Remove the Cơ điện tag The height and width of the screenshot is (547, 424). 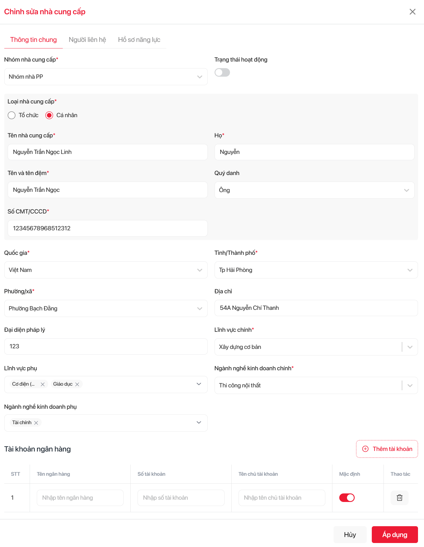43,384
